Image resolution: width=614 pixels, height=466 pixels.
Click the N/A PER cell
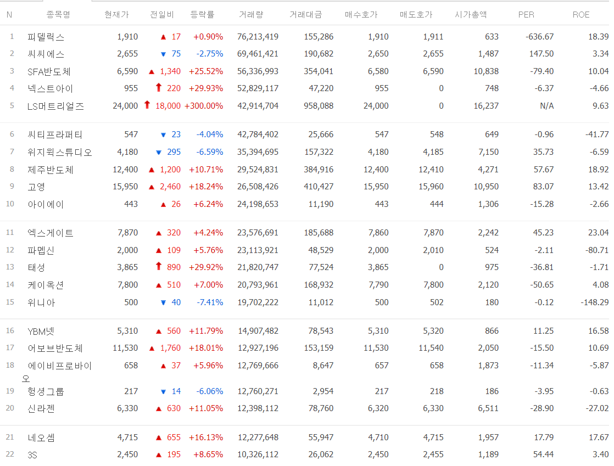(x=547, y=106)
